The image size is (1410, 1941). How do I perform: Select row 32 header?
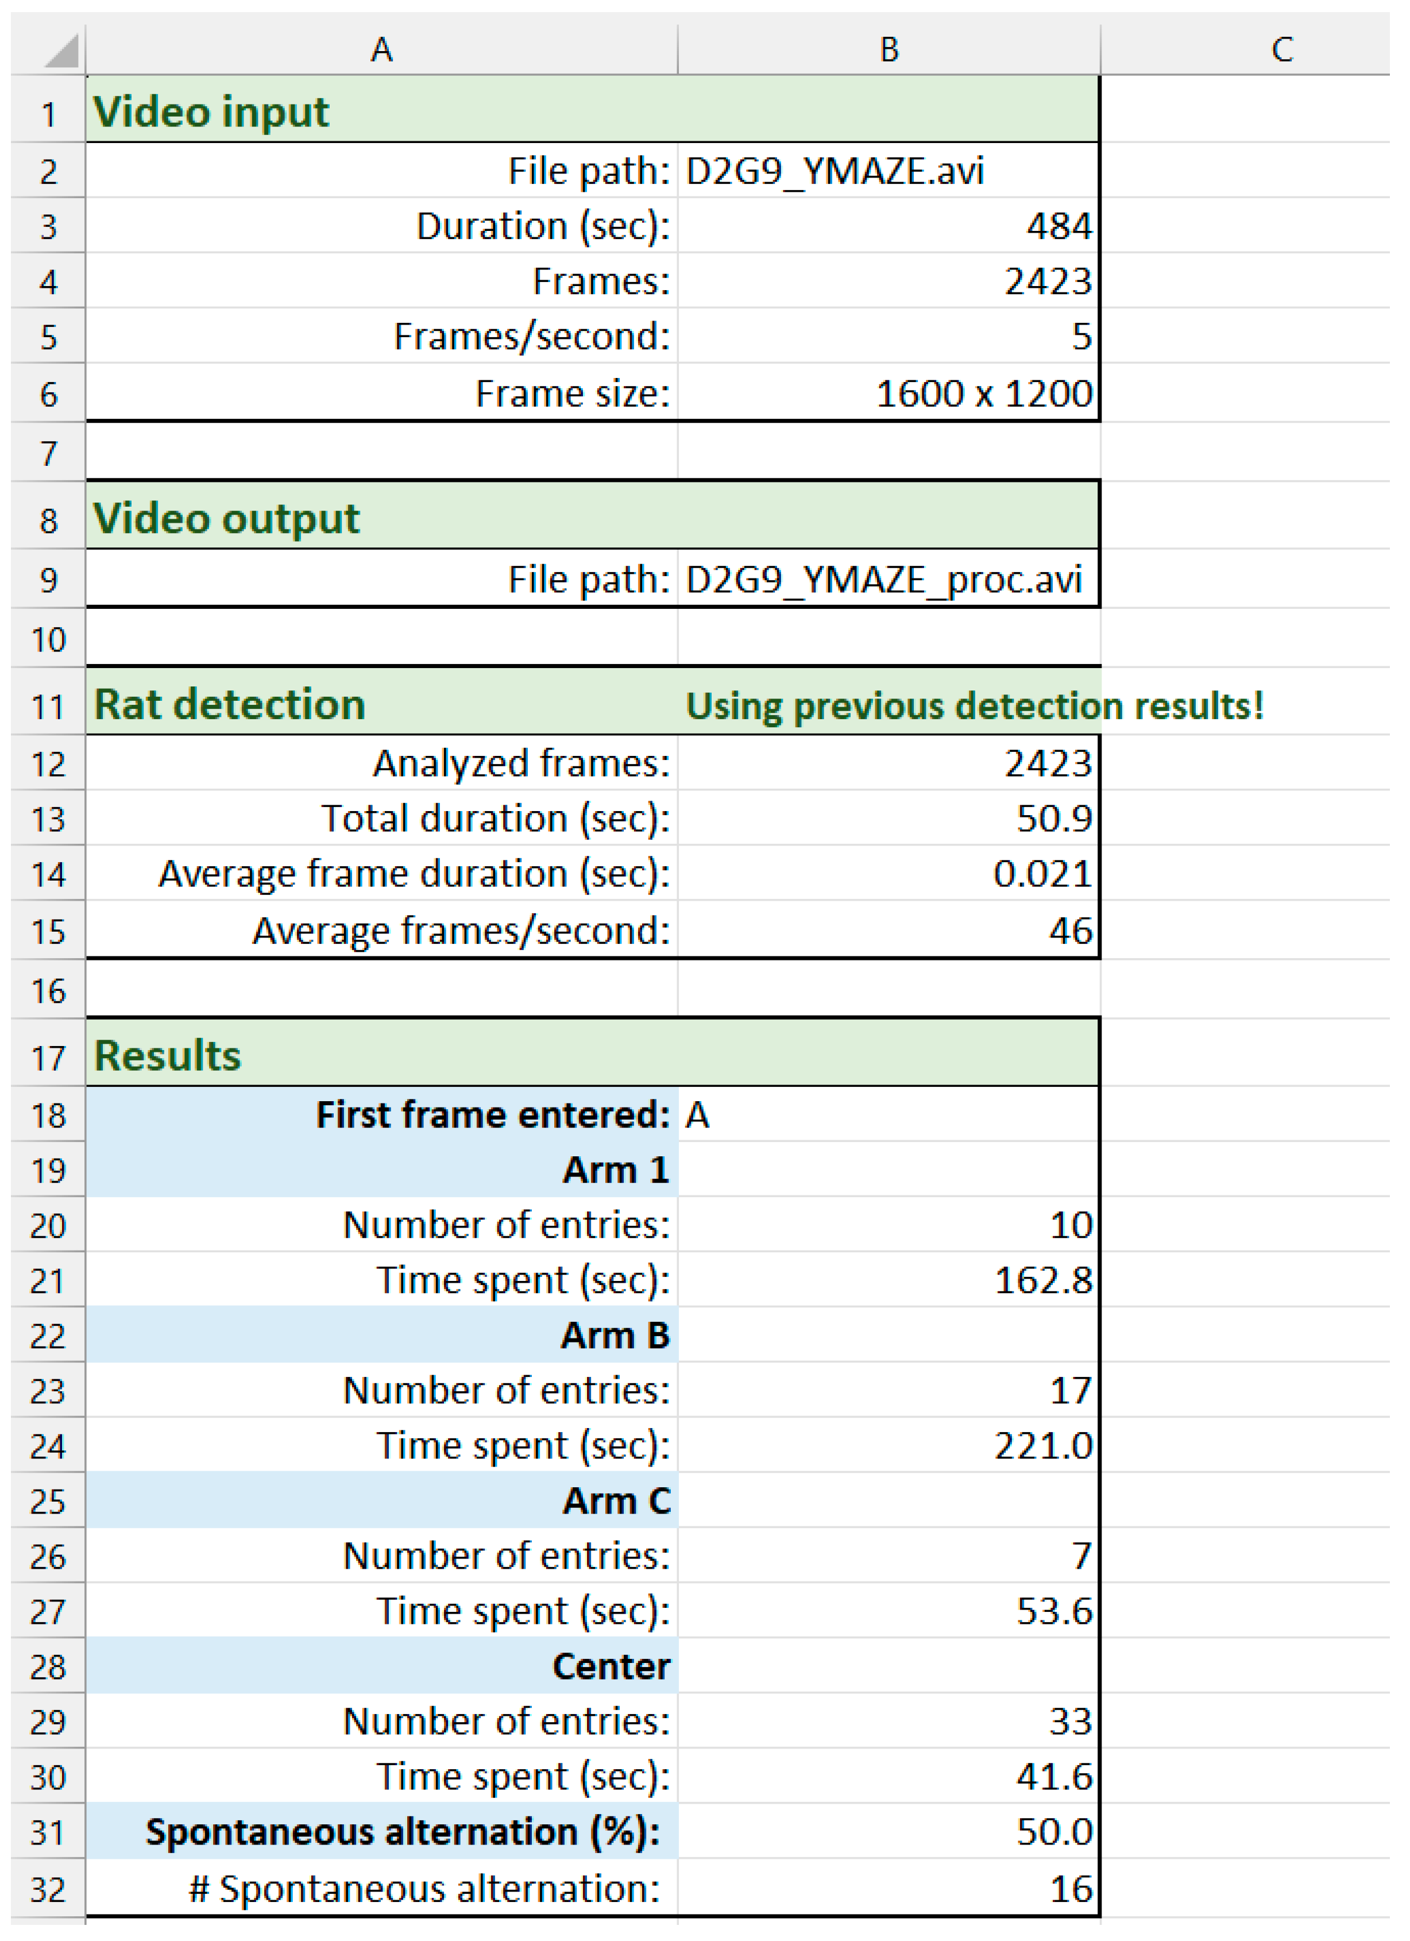pos(48,1888)
